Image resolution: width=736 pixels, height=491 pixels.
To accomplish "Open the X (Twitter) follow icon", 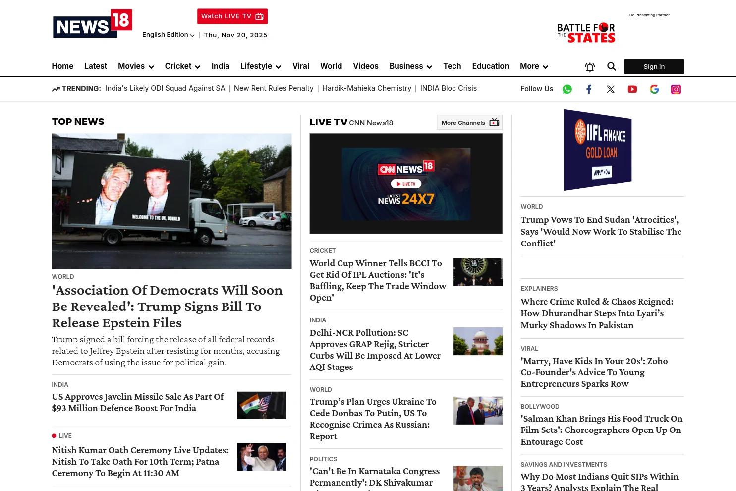I will [611, 89].
